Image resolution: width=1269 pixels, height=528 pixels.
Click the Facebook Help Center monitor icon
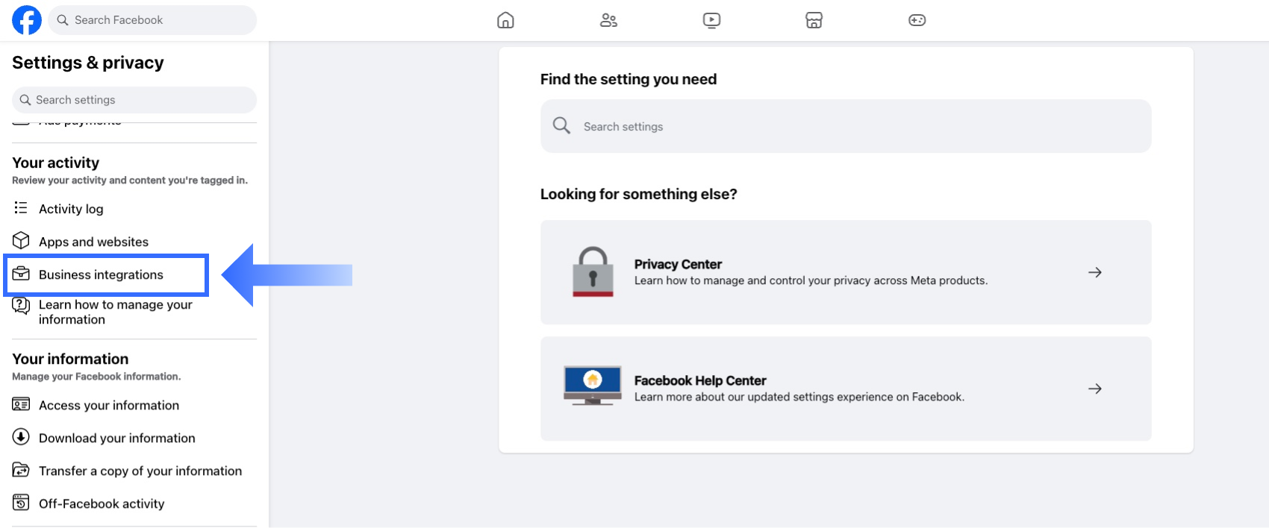coord(593,386)
